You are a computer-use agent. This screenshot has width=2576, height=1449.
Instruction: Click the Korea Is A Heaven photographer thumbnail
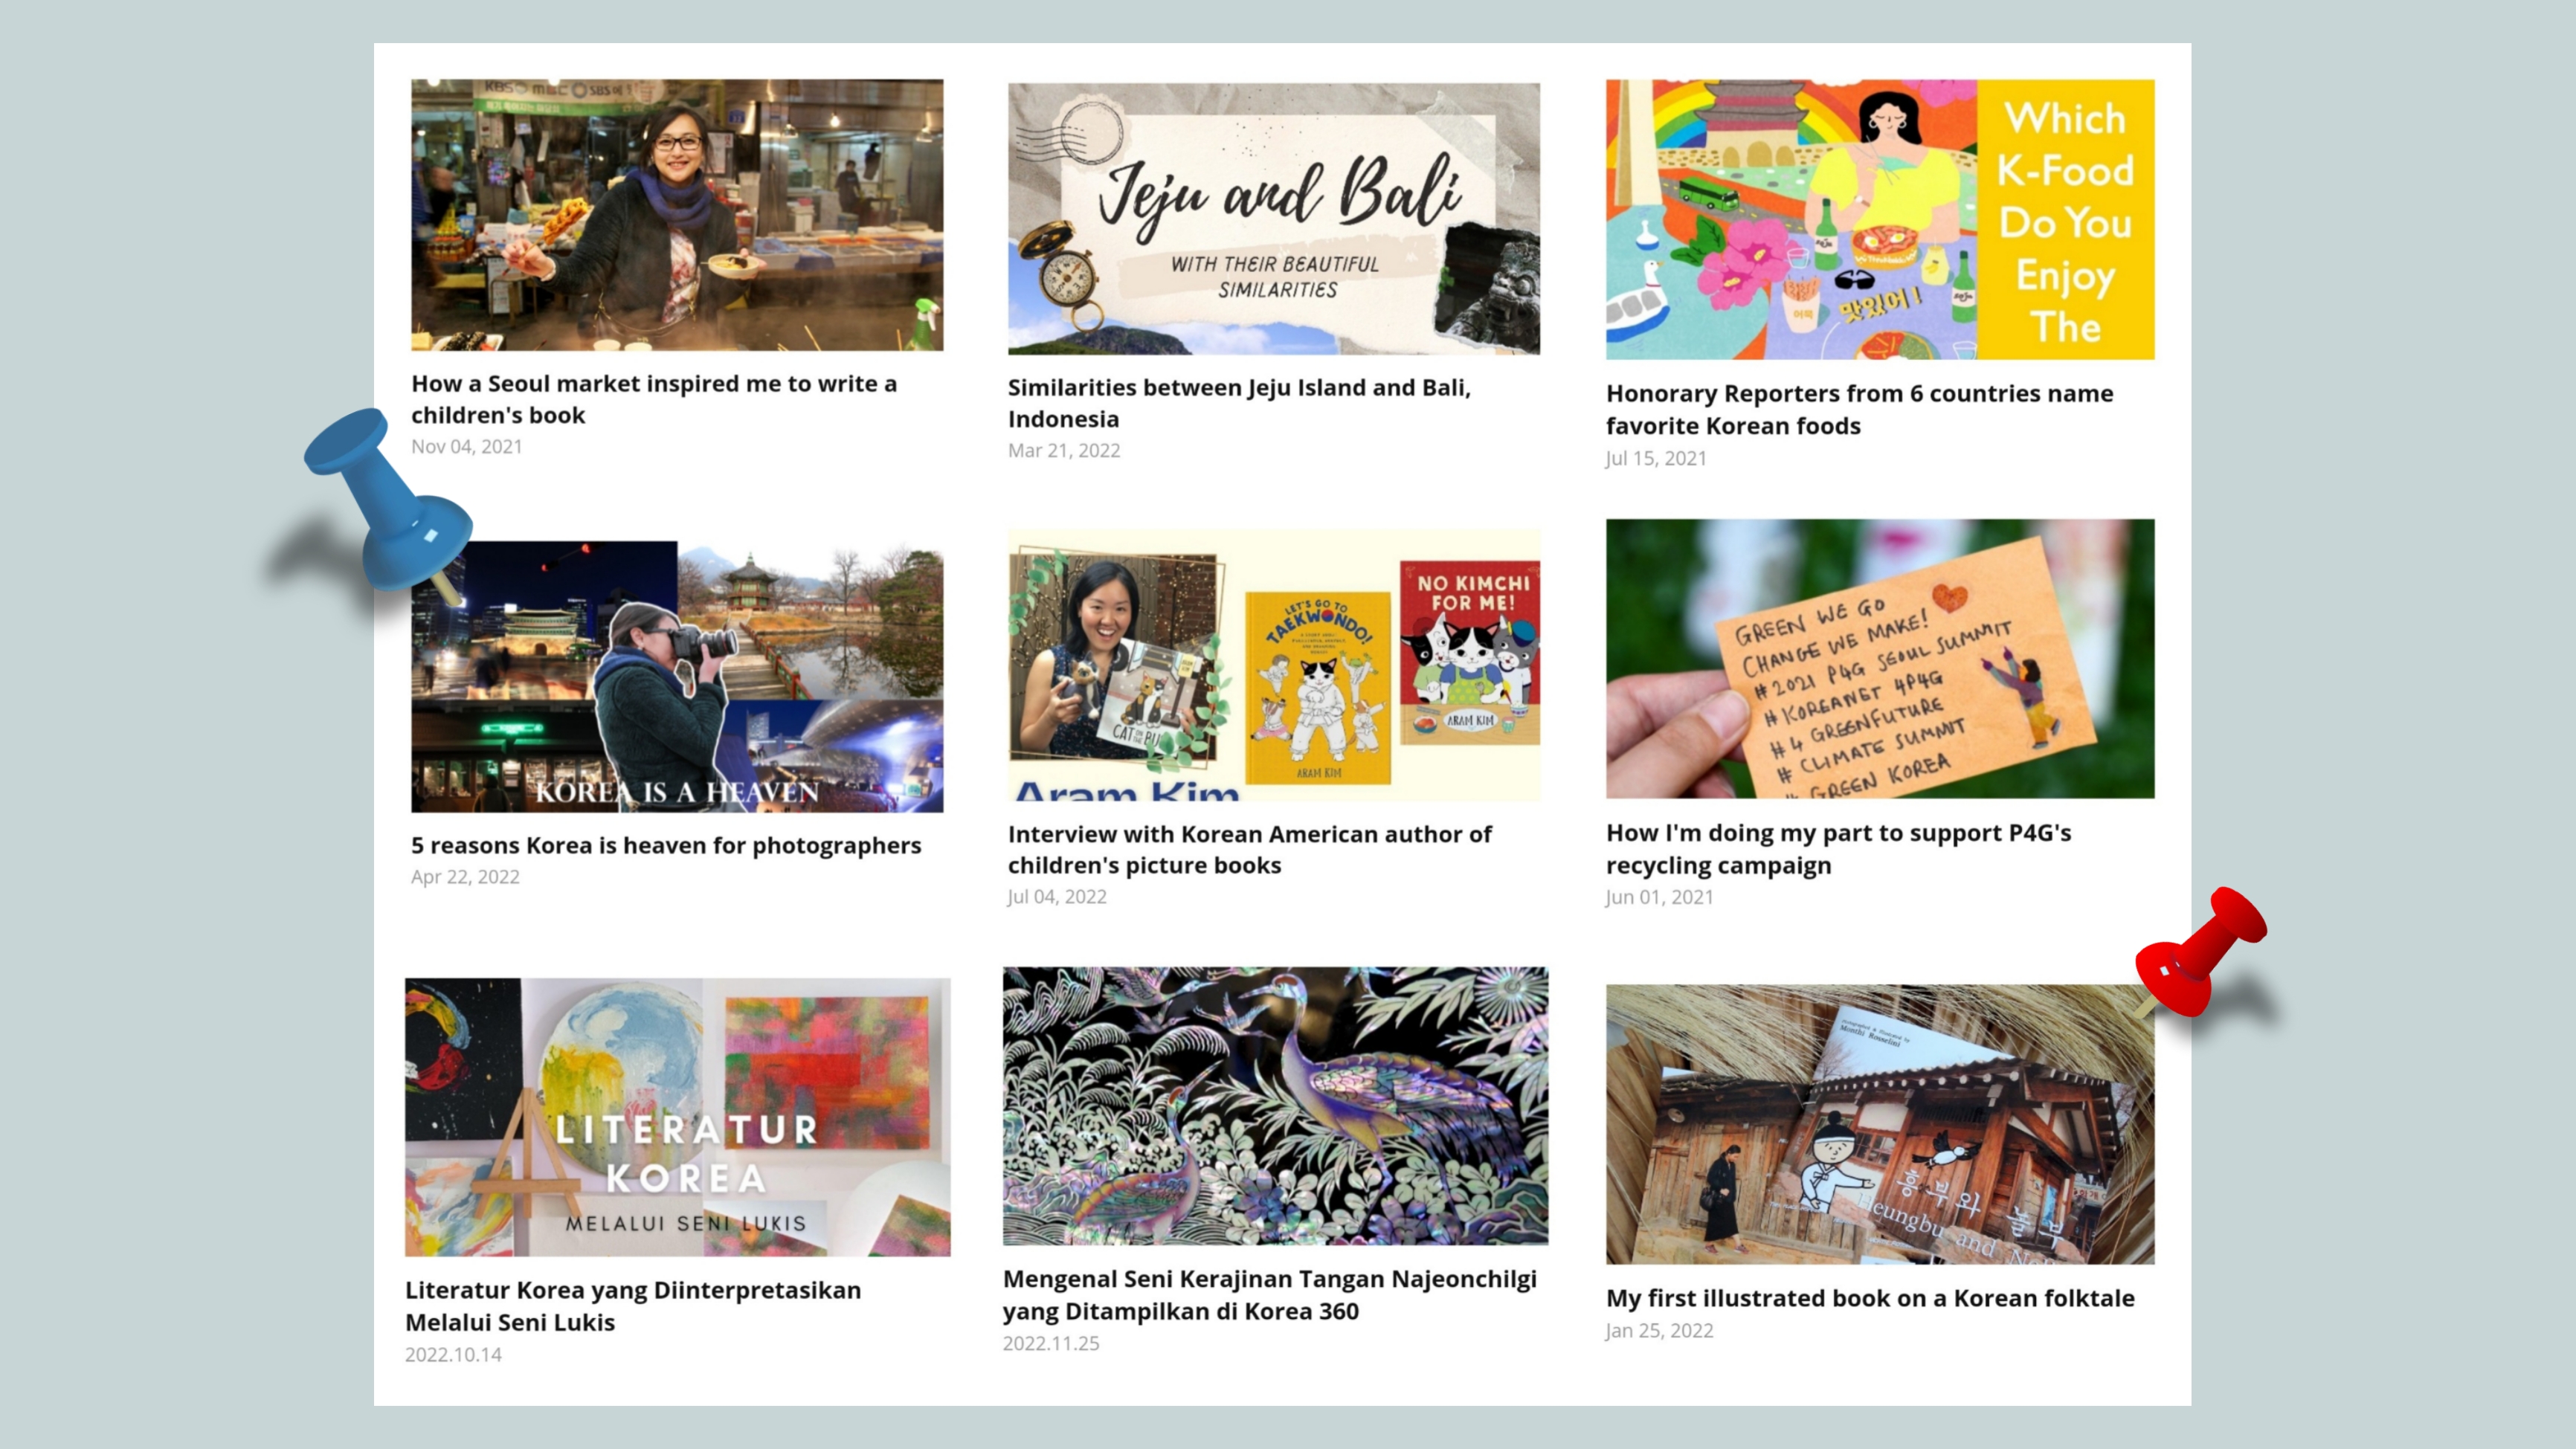tap(677, 676)
